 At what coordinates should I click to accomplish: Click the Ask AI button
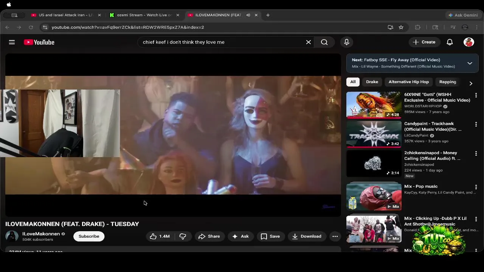point(240,236)
